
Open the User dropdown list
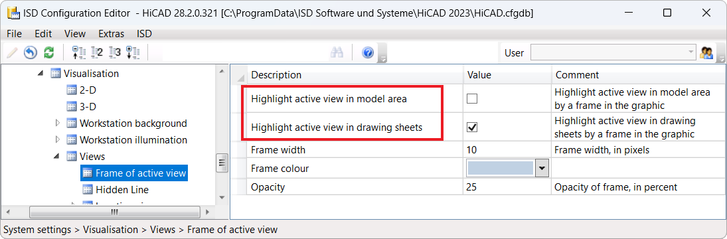point(691,52)
